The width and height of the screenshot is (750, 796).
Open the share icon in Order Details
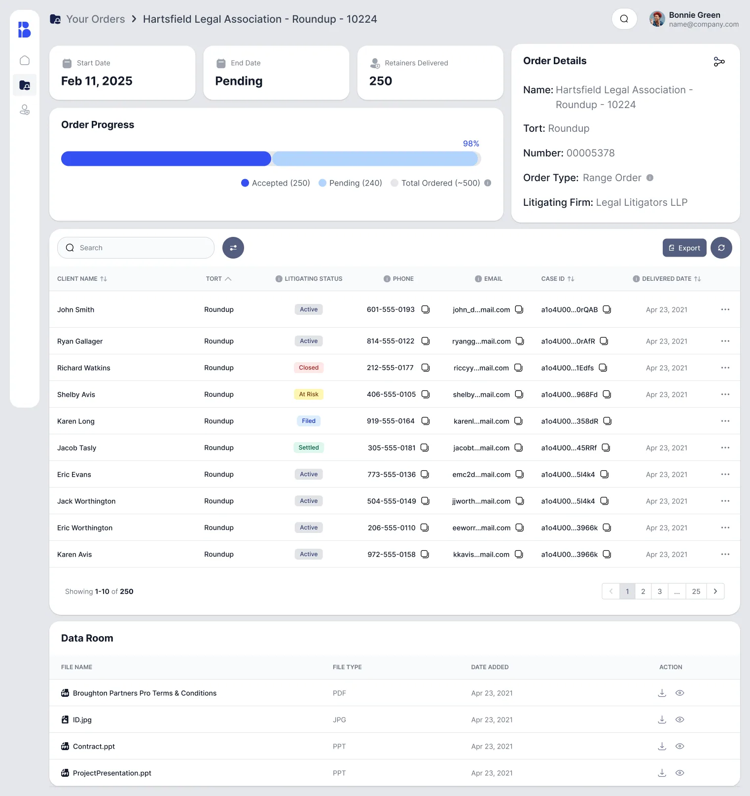coord(719,62)
